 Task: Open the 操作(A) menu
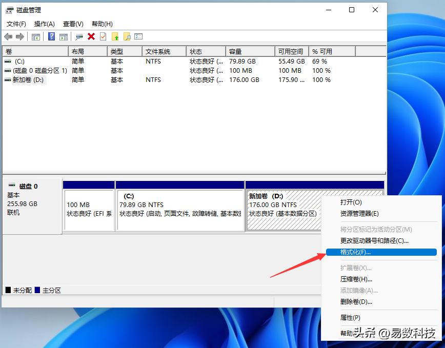point(44,24)
